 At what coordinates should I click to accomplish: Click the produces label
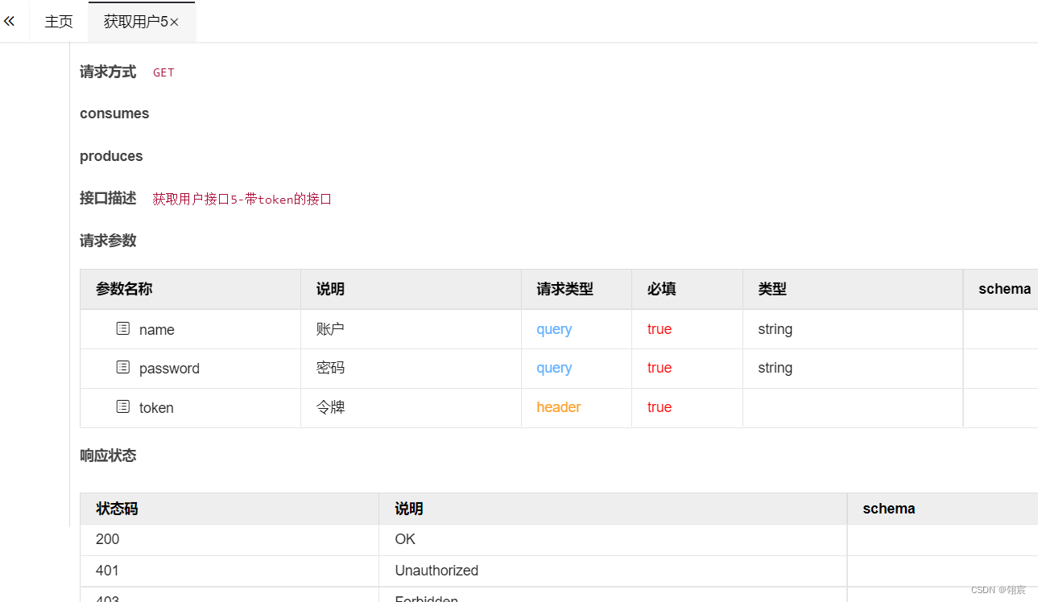point(111,156)
